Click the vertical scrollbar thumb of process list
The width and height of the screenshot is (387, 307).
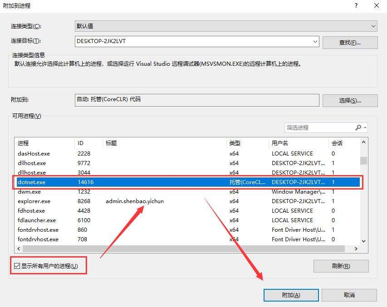click(363, 161)
